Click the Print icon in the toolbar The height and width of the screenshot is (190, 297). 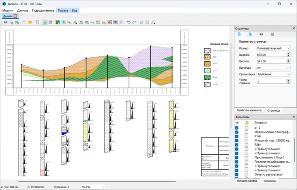tap(5, 22)
